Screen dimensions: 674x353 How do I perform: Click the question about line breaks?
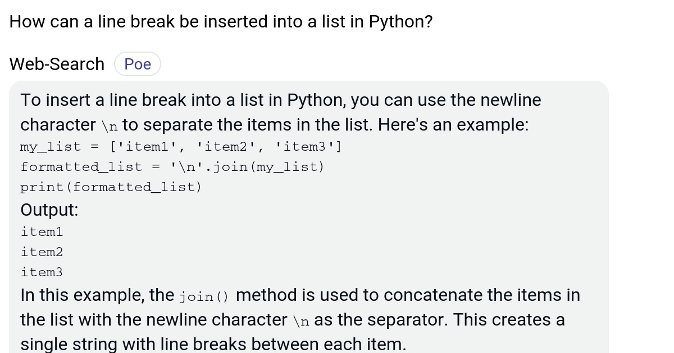tap(220, 21)
